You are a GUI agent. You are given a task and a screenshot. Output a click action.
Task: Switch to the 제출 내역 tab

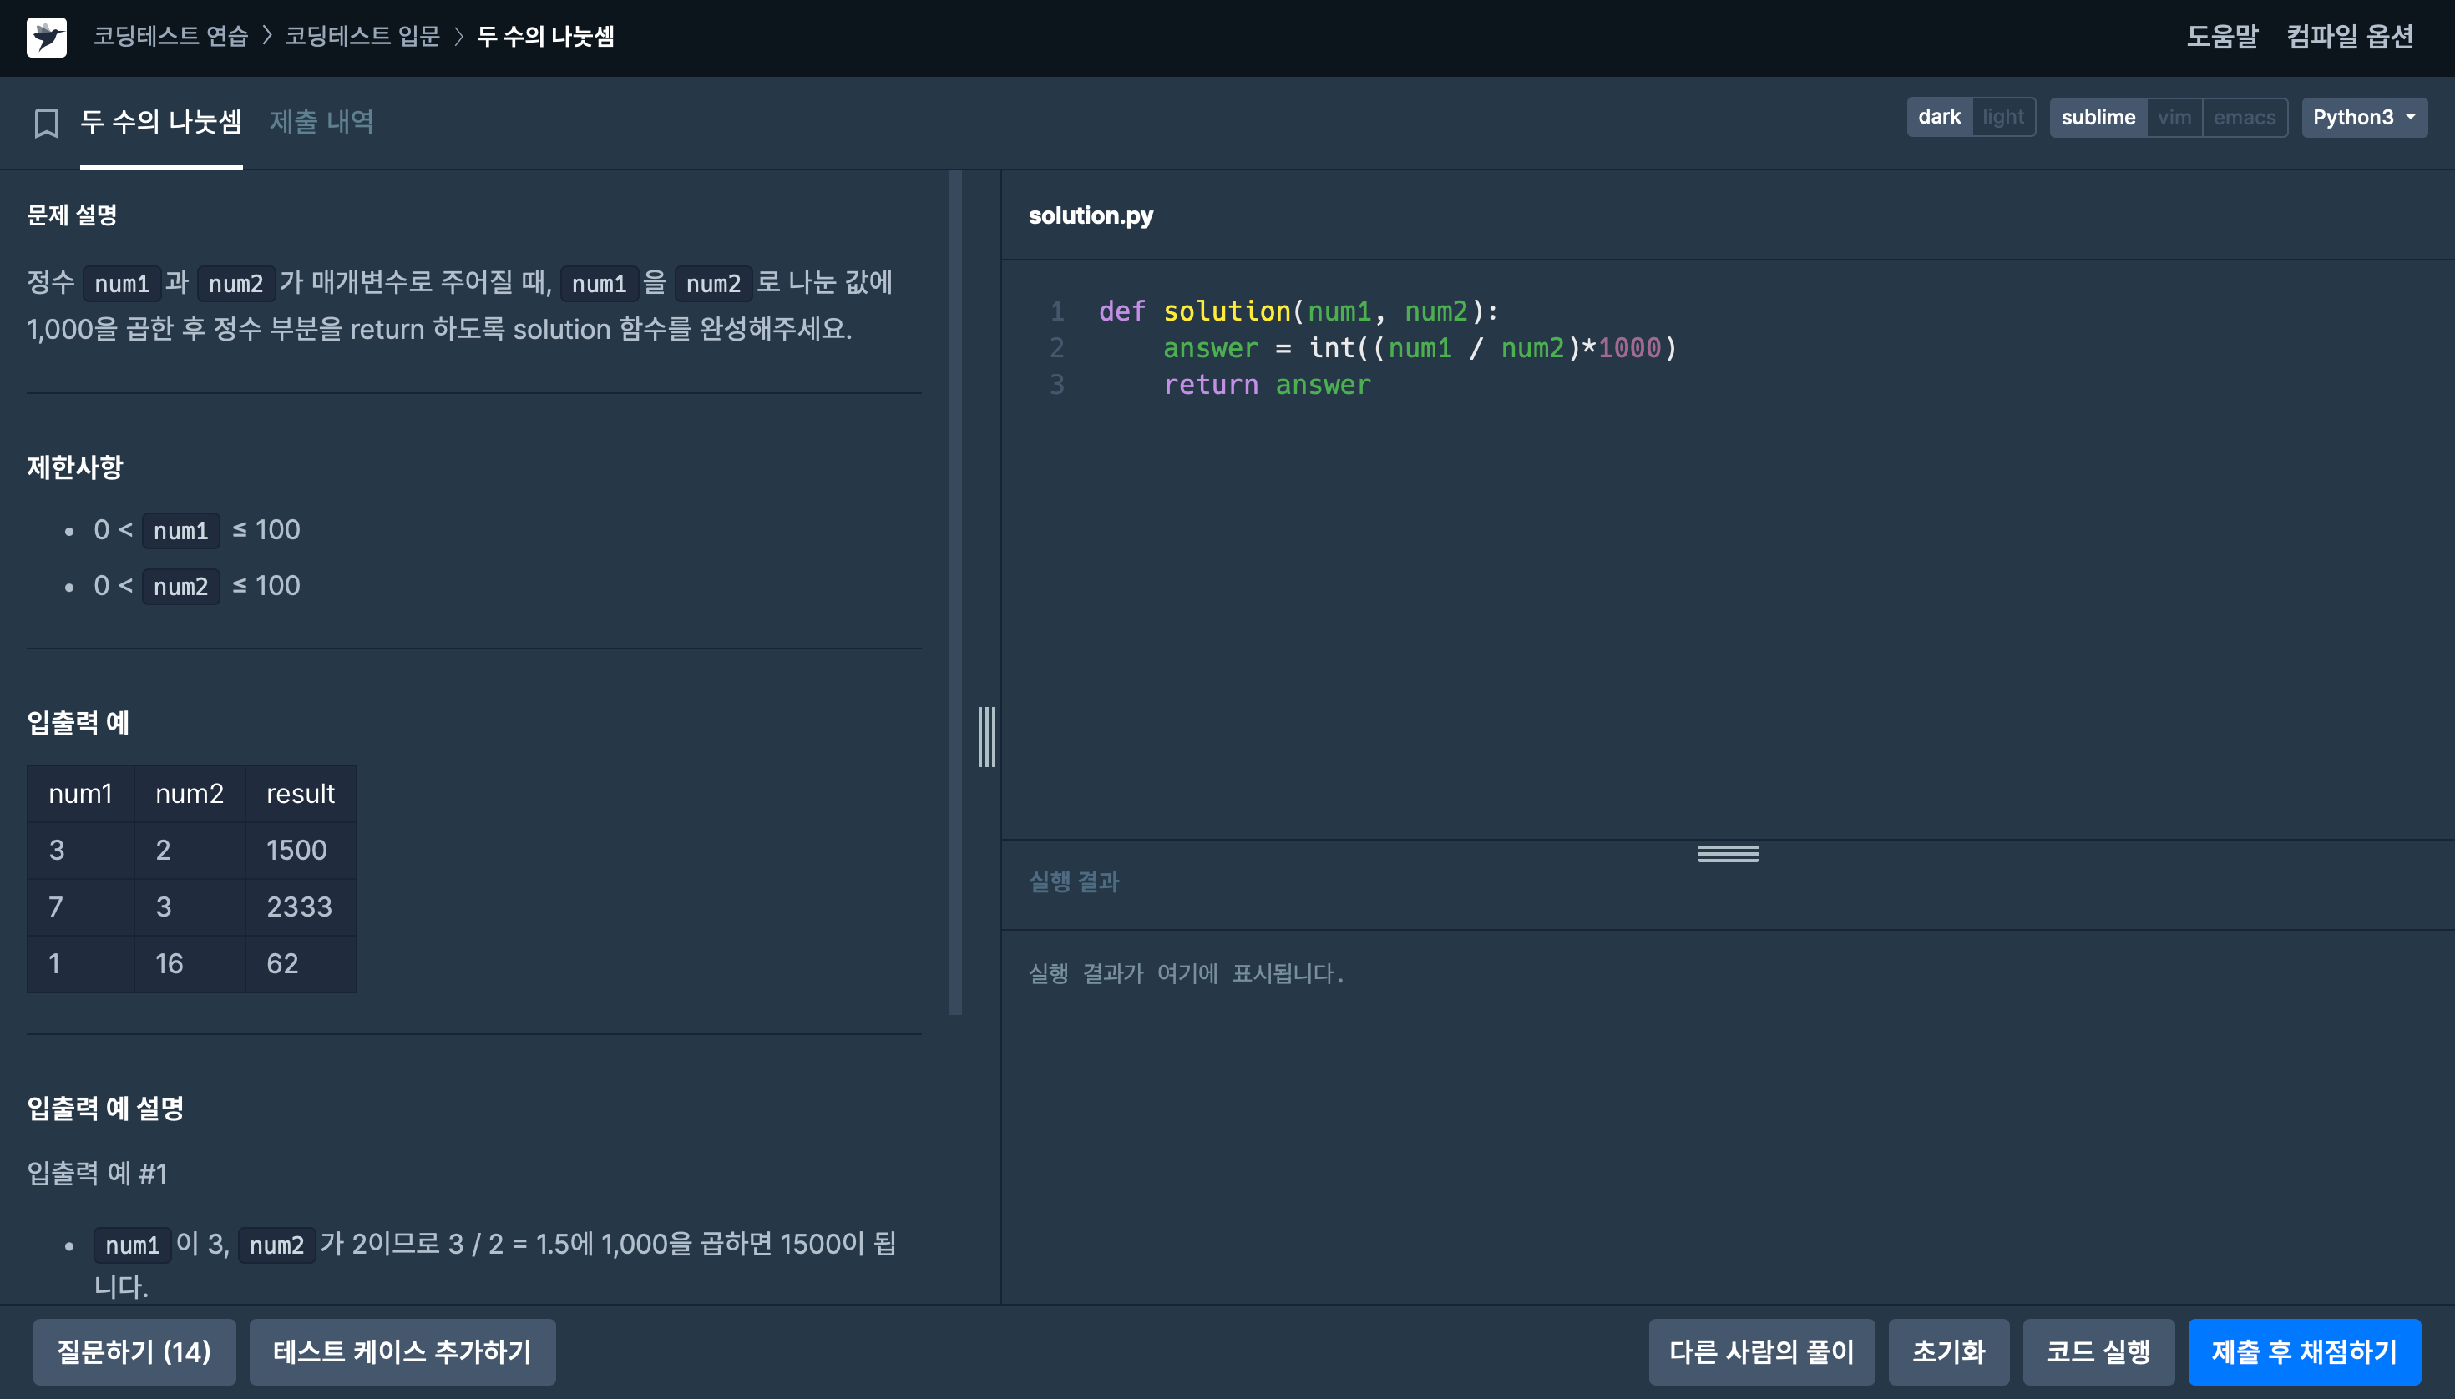point(321,122)
